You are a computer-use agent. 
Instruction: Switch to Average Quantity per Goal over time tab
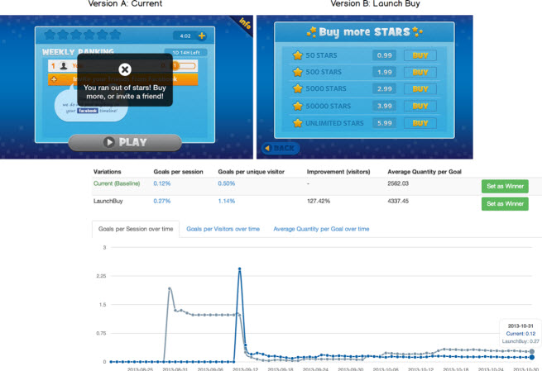coord(321,229)
